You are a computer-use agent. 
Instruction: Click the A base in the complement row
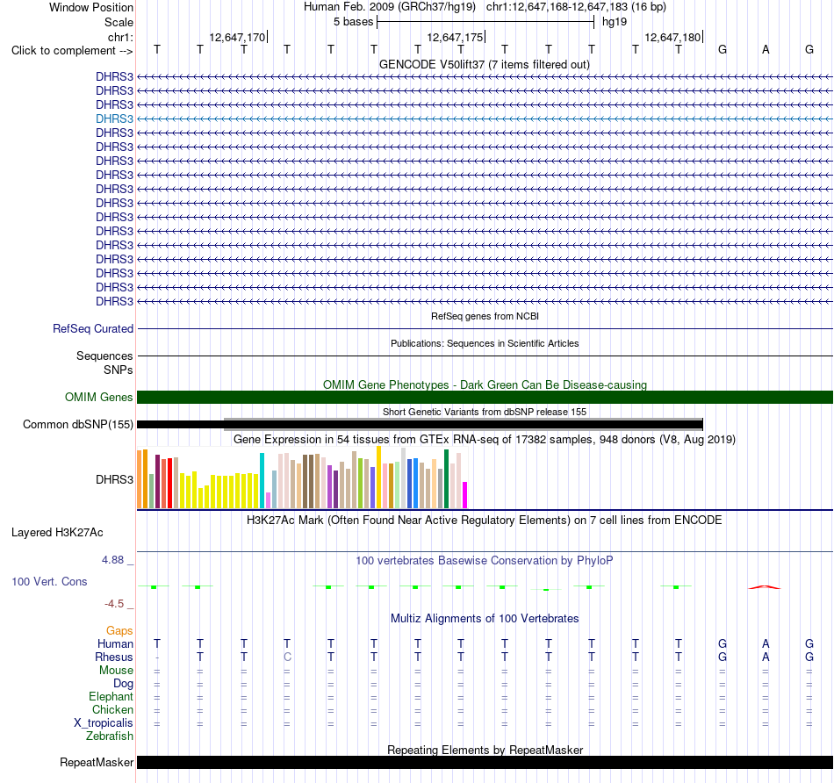(x=766, y=50)
